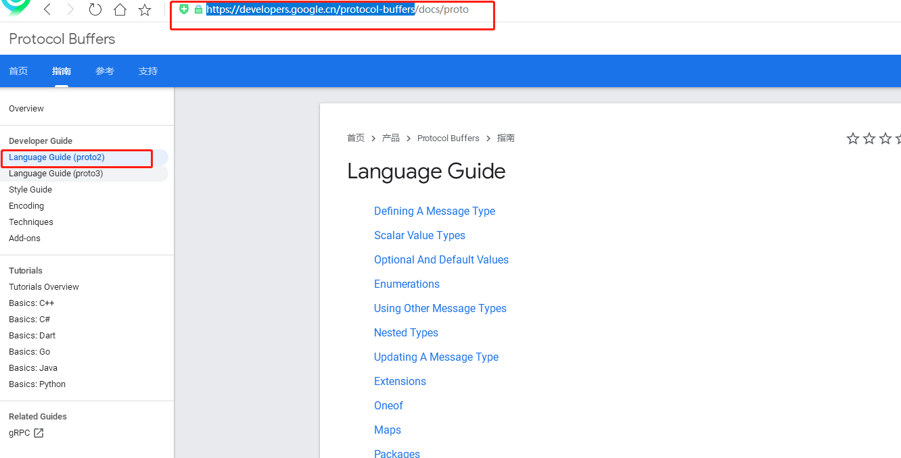Rate the page with the second star
901x458 pixels.
[x=869, y=138]
